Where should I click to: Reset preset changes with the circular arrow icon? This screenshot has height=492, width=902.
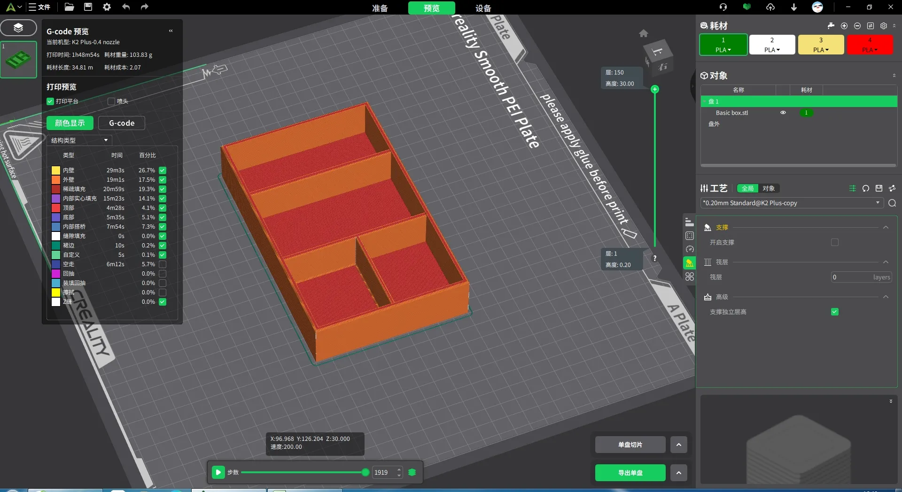(x=866, y=188)
